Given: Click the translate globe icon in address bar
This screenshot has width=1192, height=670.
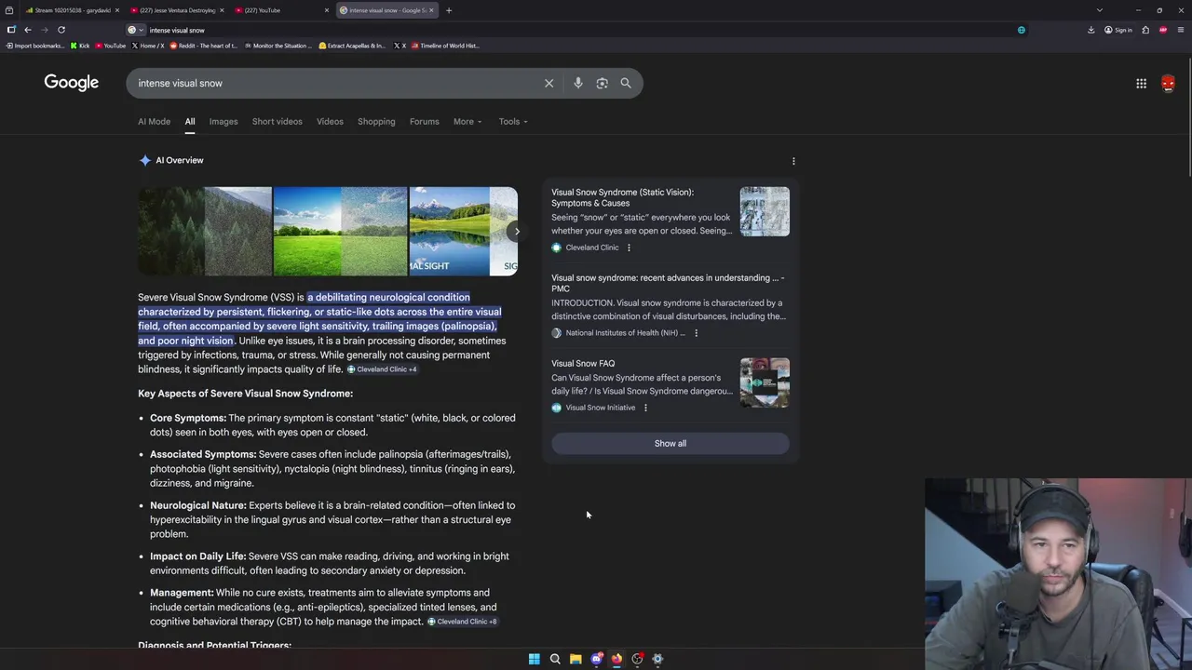Looking at the screenshot, I should 1022,30.
